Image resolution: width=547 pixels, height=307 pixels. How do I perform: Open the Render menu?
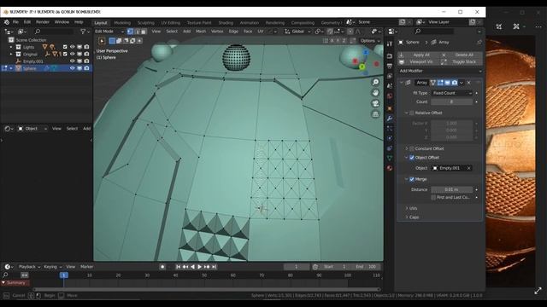(43, 22)
